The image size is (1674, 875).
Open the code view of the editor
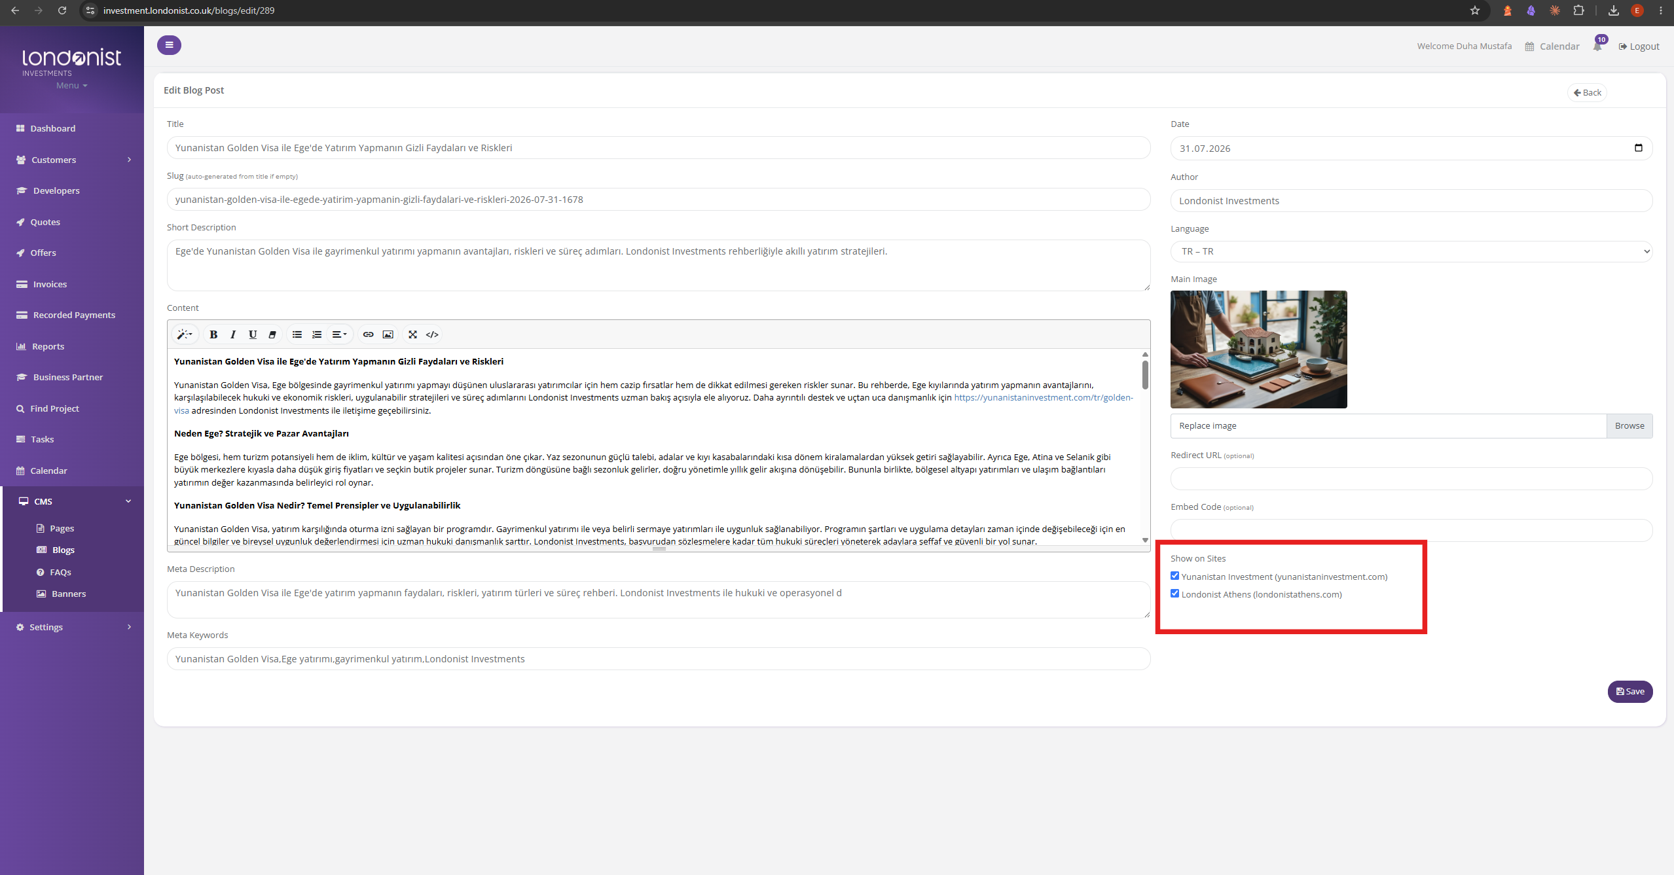432,334
